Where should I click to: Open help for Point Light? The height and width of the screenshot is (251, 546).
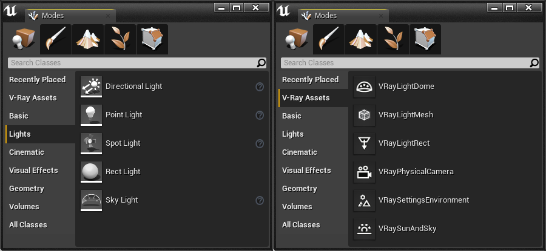pos(260,116)
